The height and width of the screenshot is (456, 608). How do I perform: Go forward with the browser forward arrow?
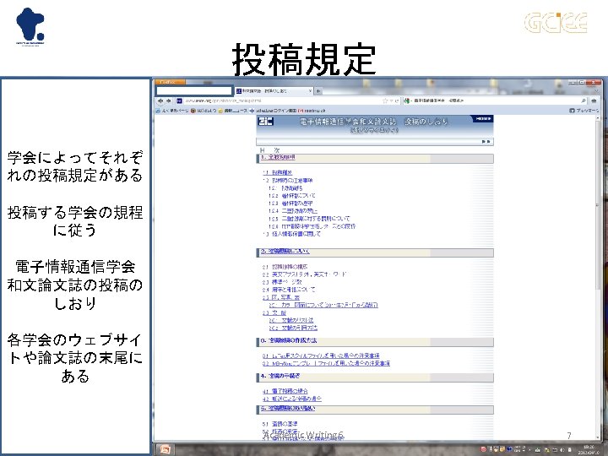tap(168, 100)
